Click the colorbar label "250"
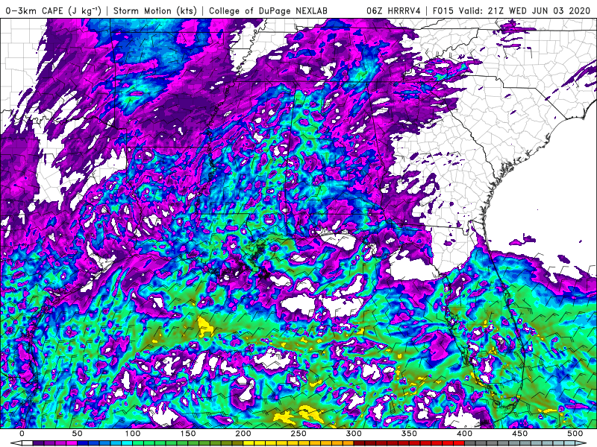The height and width of the screenshot is (447, 597). coord(298,434)
